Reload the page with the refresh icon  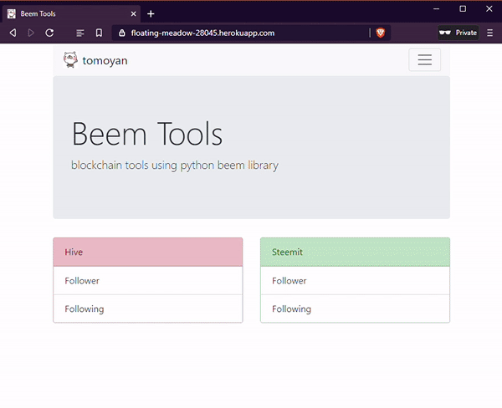(49, 33)
